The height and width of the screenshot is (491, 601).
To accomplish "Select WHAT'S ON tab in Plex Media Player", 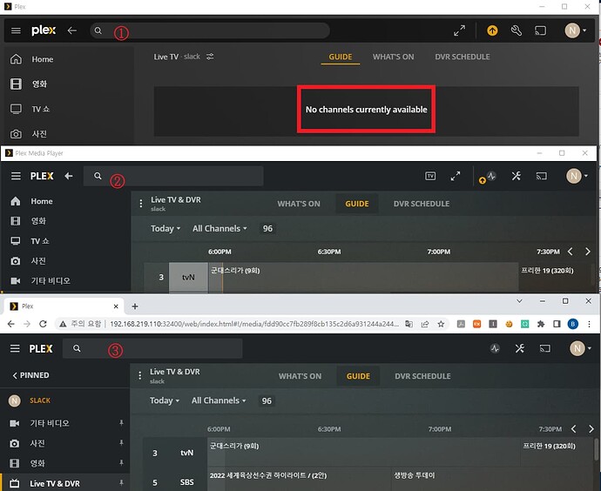I will click(x=299, y=204).
